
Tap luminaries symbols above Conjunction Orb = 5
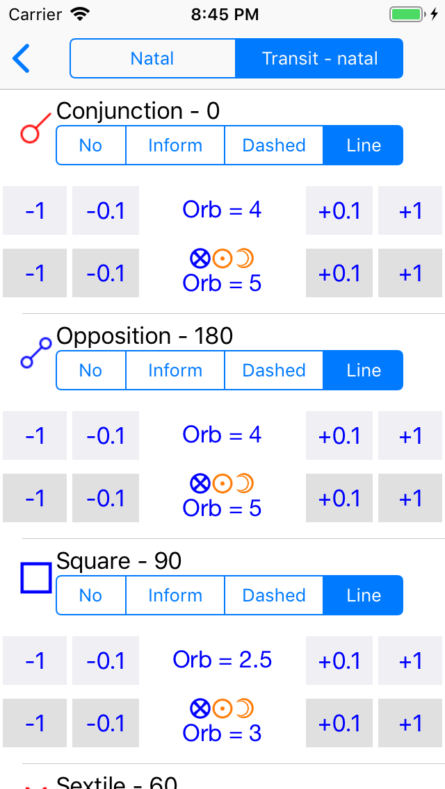tap(222, 258)
